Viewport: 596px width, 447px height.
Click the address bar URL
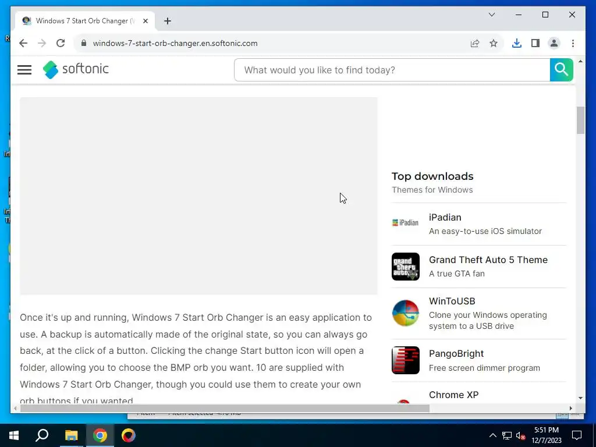[175, 43]
